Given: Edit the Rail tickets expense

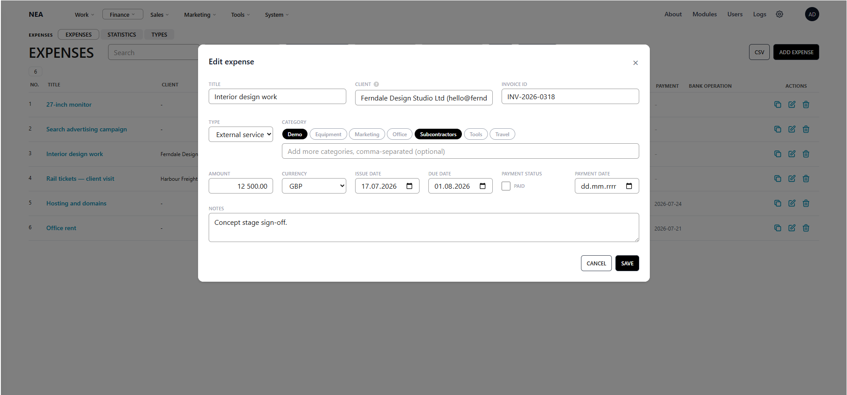Looking at the screenshot, I should [792, 179].
